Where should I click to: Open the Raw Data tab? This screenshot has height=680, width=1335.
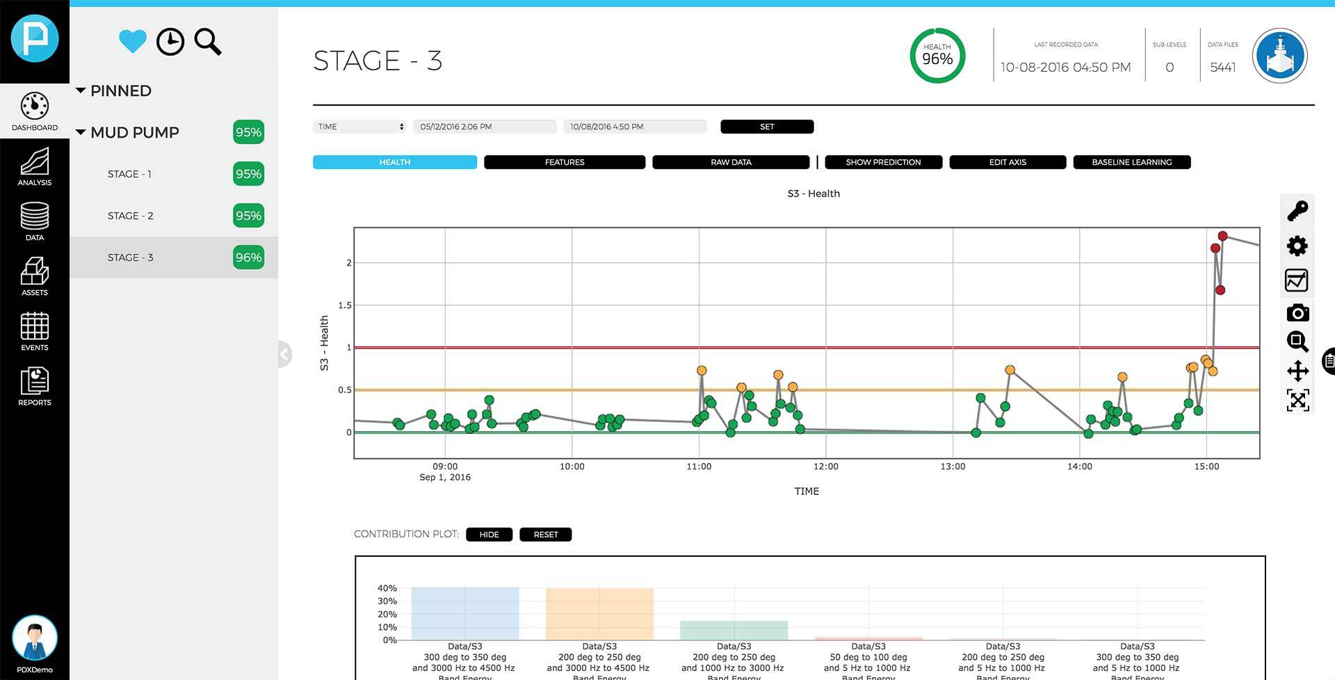coord(730,162)
